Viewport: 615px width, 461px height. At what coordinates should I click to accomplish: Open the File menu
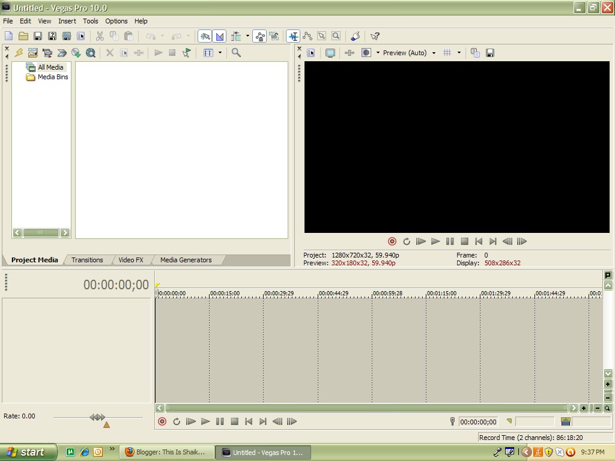(x=8, y=21)
